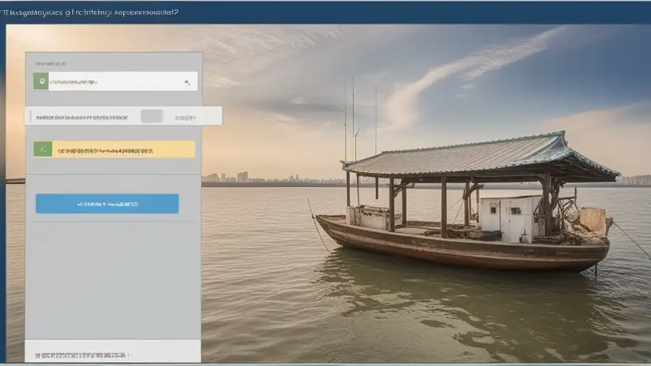
Task: Click the text on the left of the second white bar
Action: coord(81,117)
